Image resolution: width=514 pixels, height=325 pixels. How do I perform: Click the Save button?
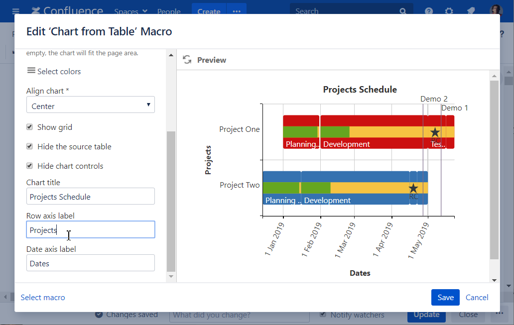[x=445, y=298]
